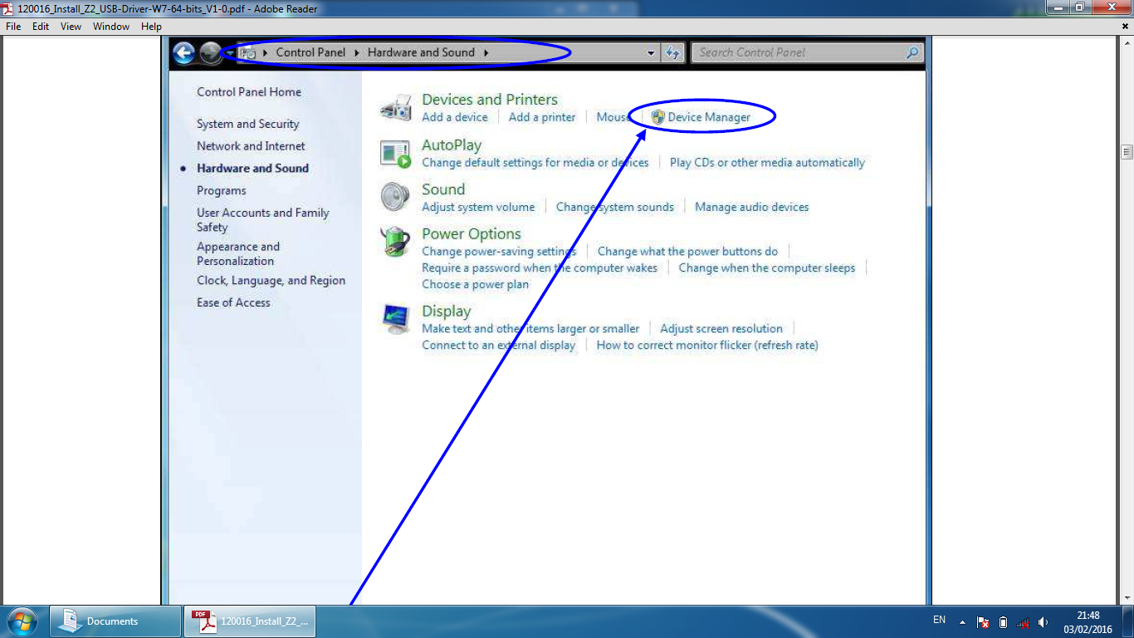Open the AutoPlay heading link
Screen dimensions: 1134x638
(452, 145)
